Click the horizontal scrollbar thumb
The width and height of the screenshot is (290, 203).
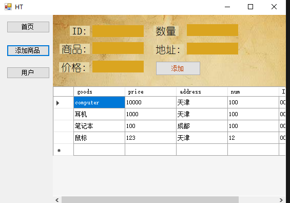point(150,200)
